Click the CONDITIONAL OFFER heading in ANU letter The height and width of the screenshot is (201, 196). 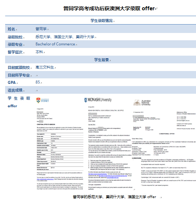click(x=167, y=134)
